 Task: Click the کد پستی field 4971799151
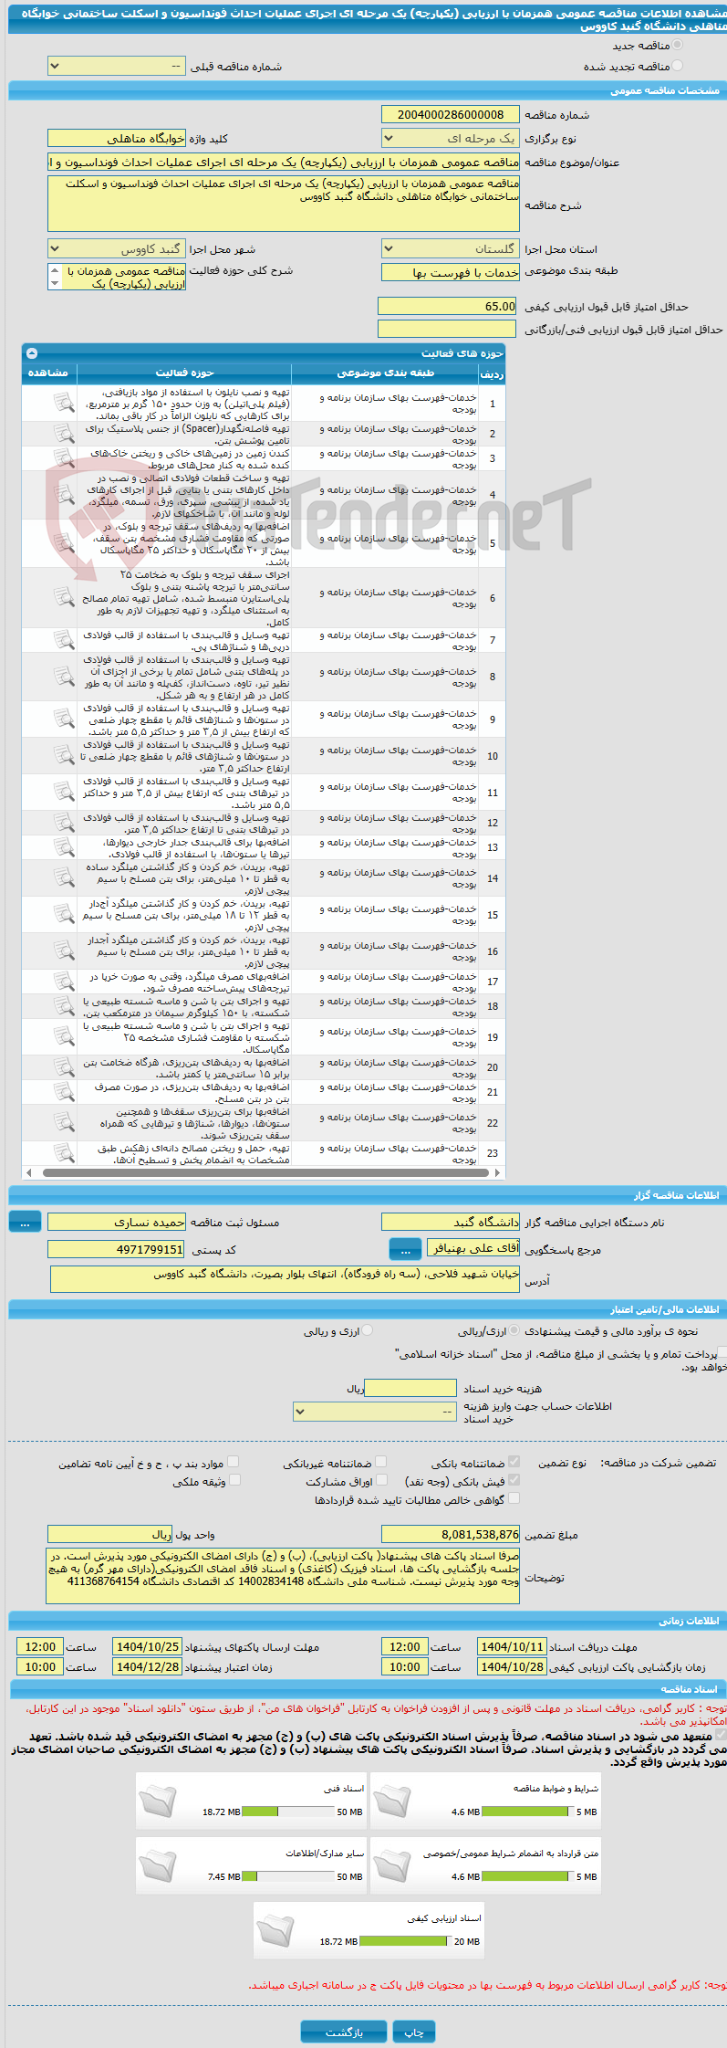click(117, 1249)
